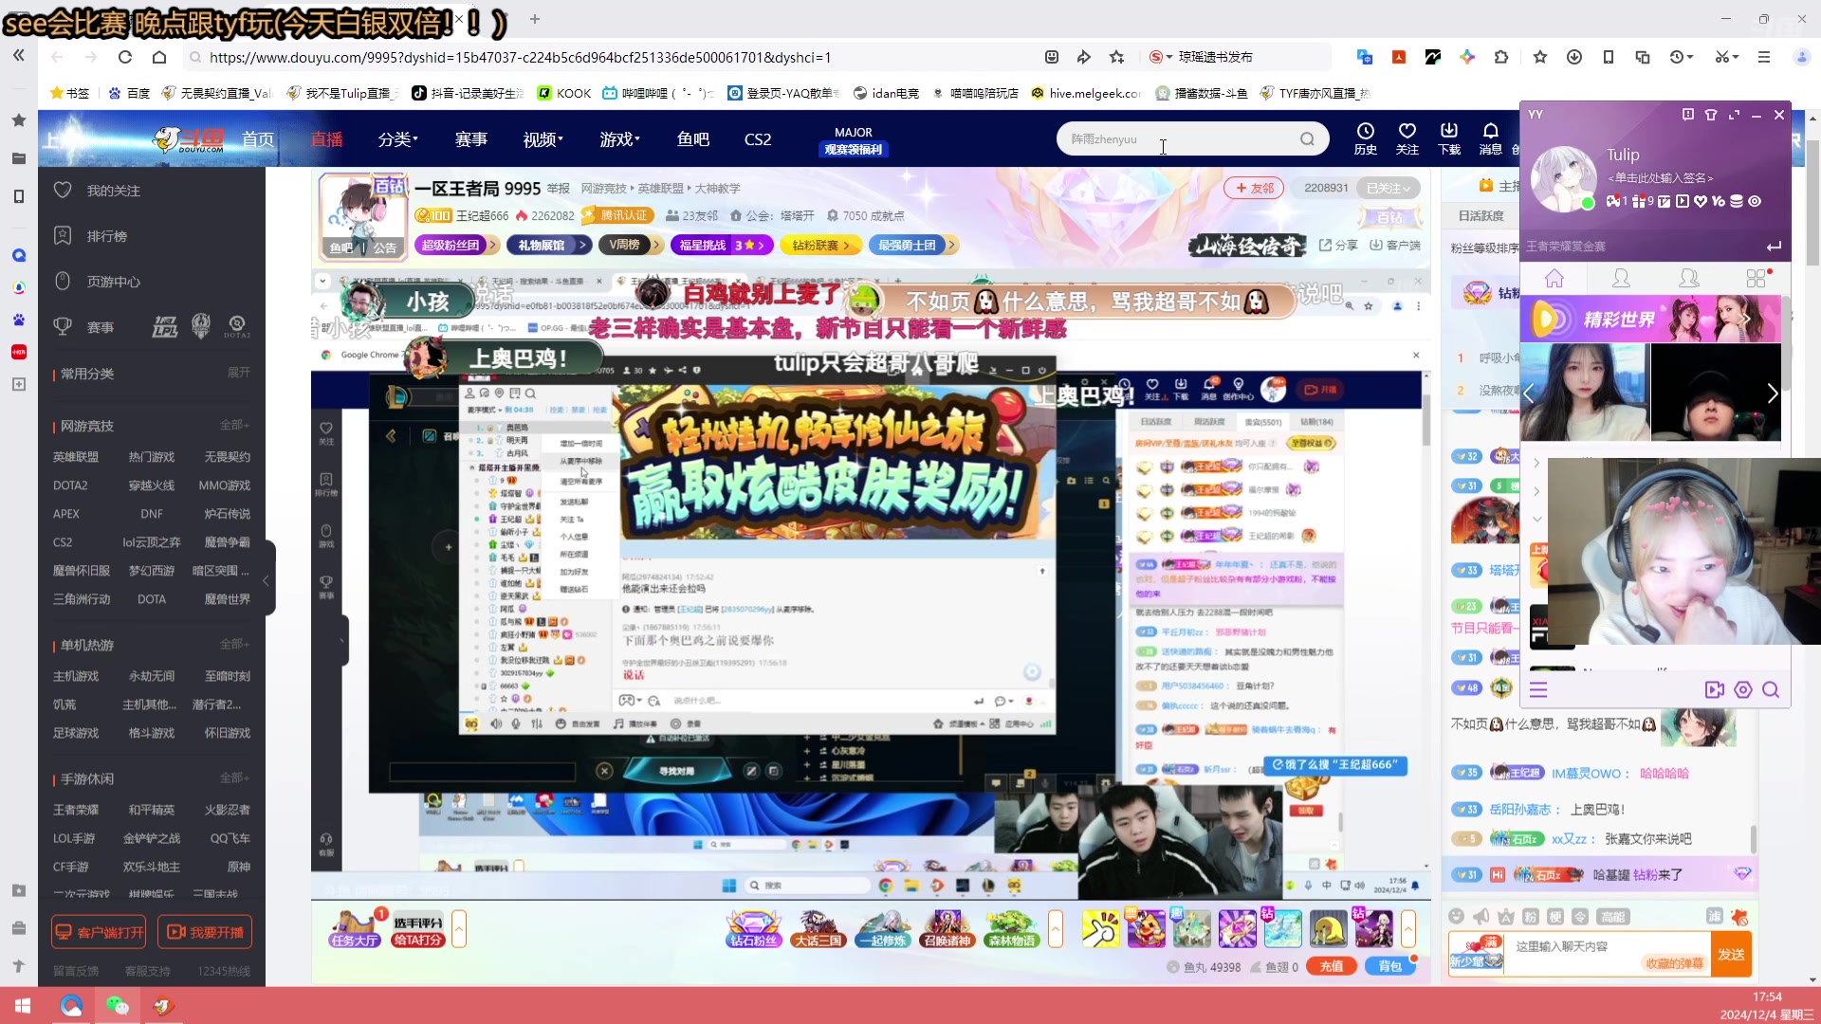Open the 赛事 nav menu item
The width and height of the screenshot is (1821, 1024).
(470, 139)
